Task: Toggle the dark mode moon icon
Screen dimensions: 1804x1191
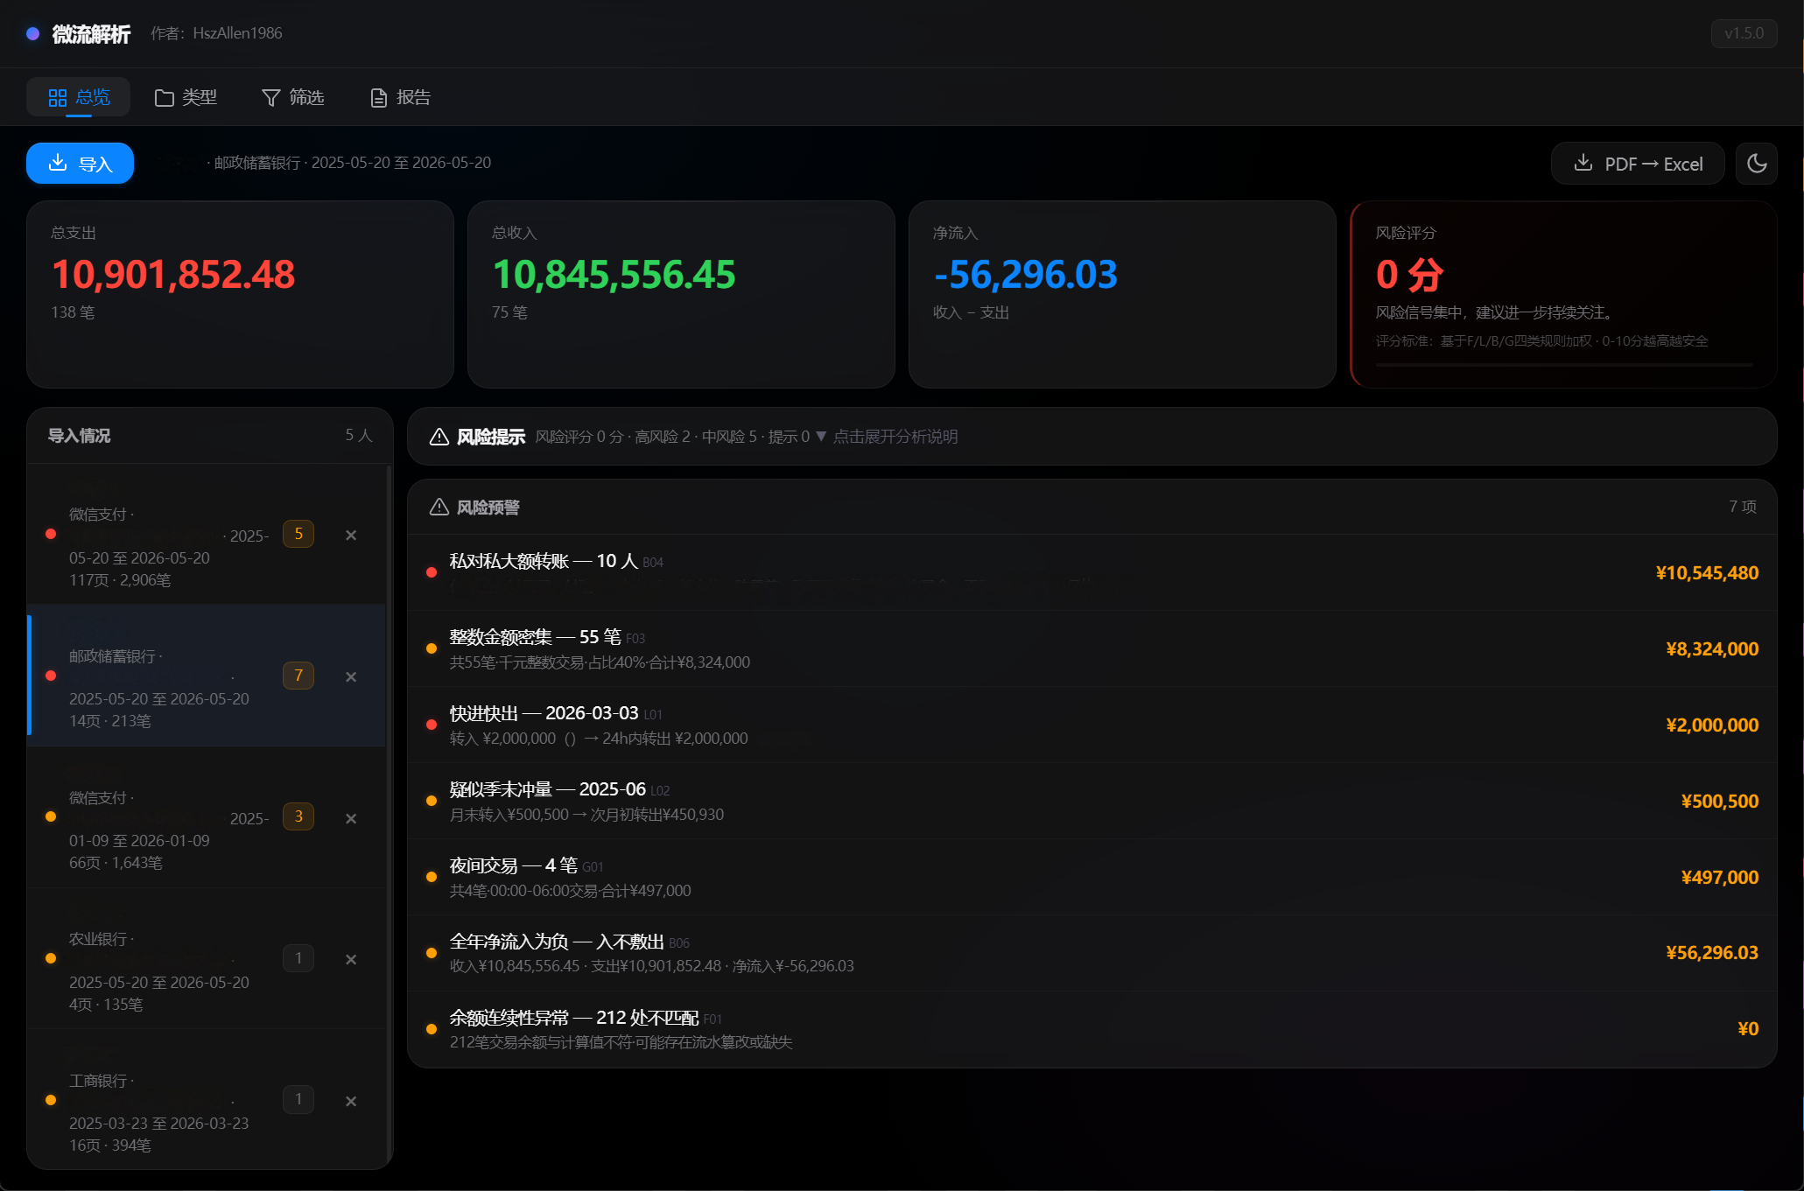Action: point(1756,164)
